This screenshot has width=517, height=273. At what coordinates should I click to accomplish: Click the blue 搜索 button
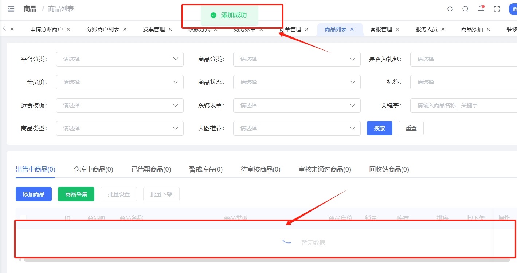pyautogui.click(x=379, y=128)
